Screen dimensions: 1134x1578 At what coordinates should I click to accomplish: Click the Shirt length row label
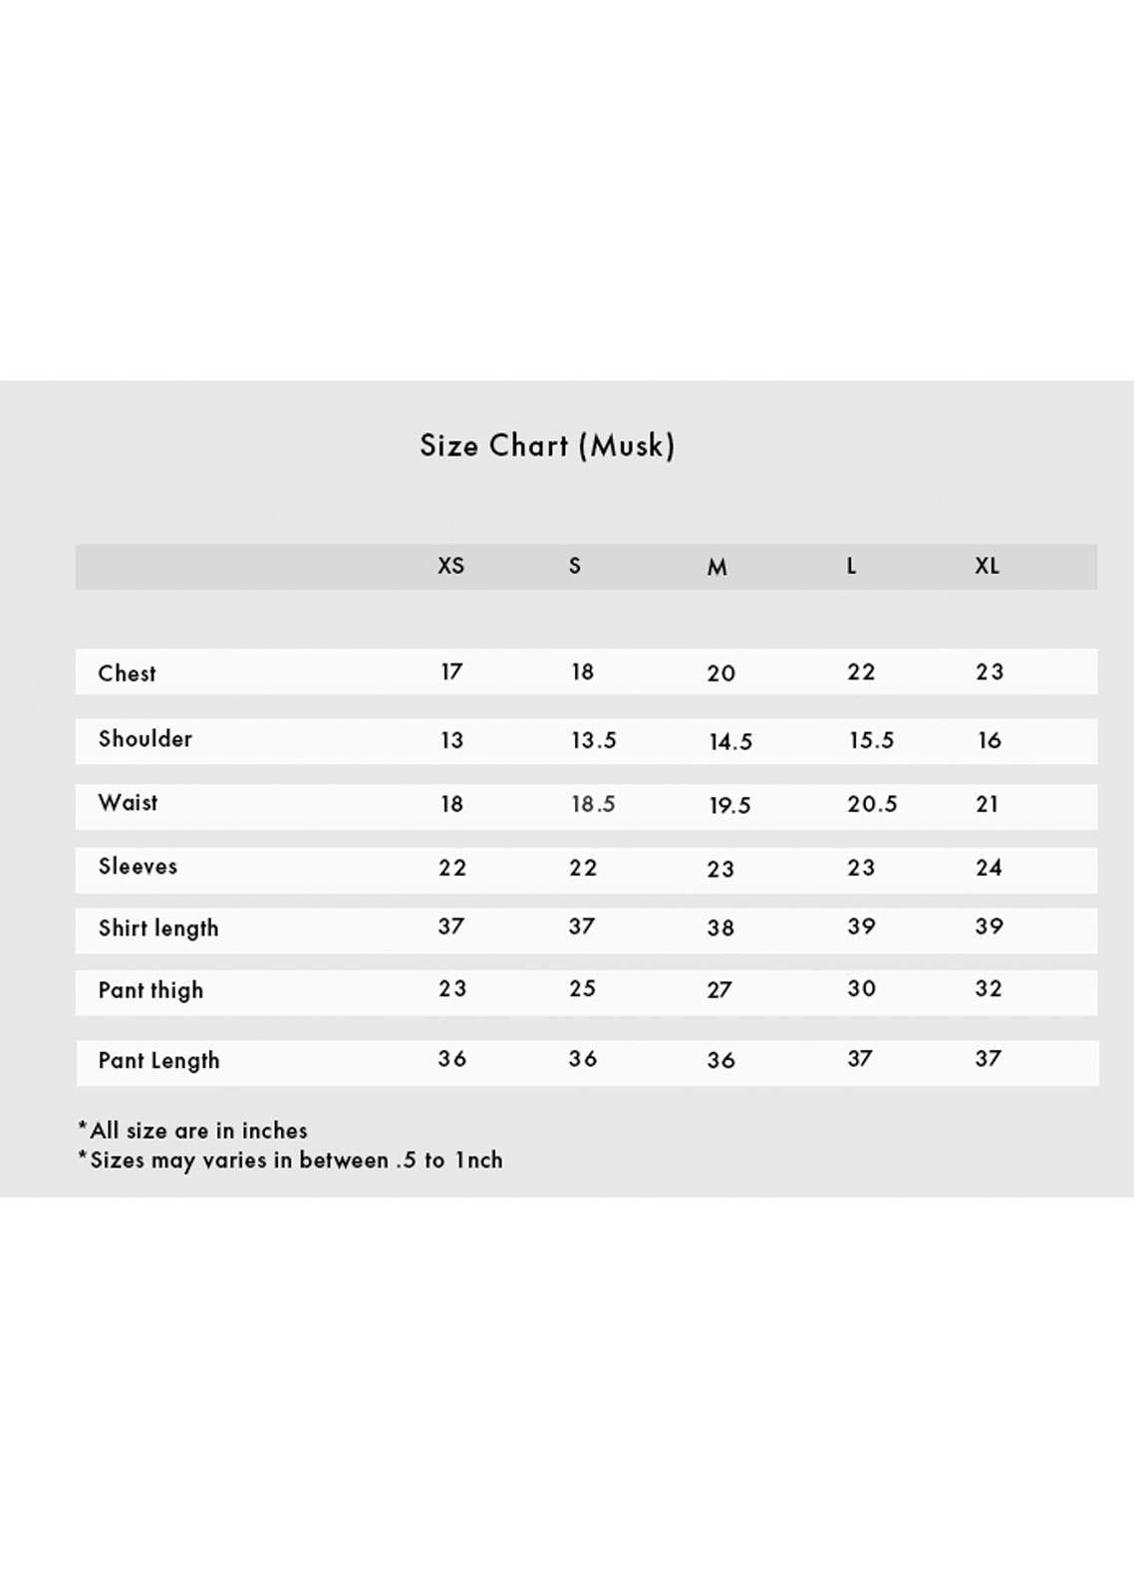tap(157, 928)
